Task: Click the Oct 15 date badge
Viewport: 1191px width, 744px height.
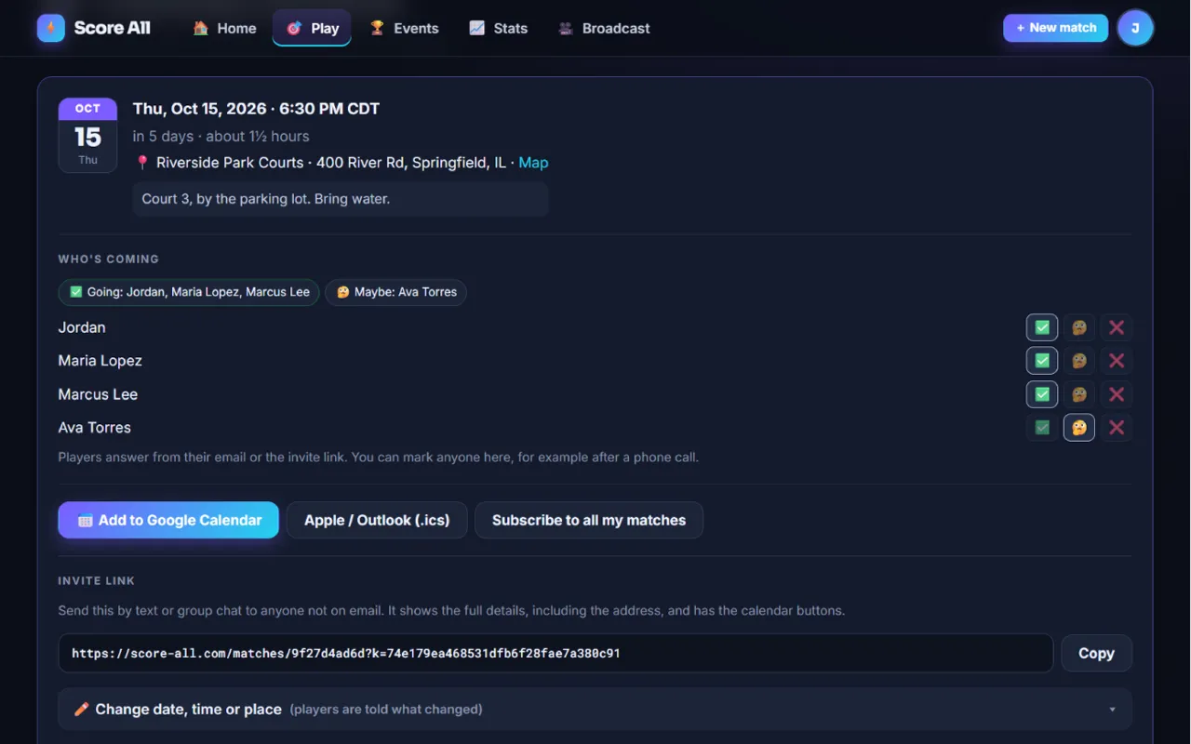Action: tap(87, 135)
